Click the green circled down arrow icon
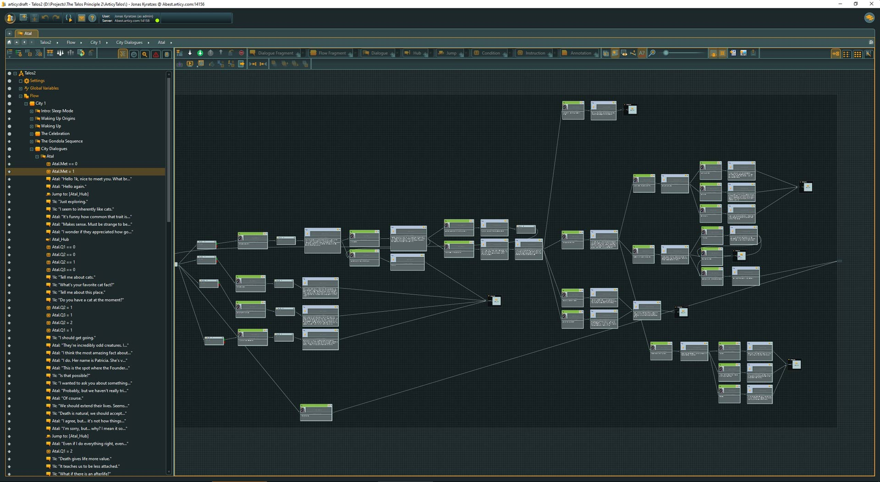880x482 pixels. (200, 53)
